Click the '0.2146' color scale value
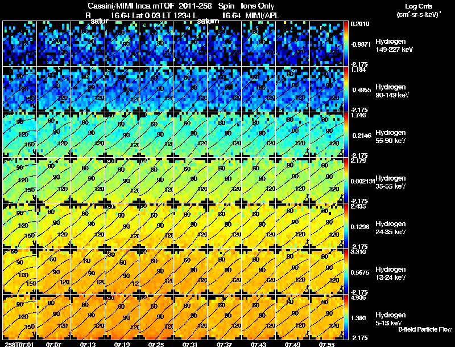The width and height of the screenshot is (455, 347). [362, 136]
